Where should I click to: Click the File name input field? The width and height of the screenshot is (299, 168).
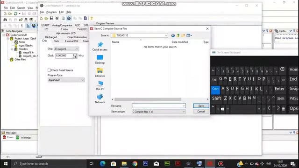(159, 106)
